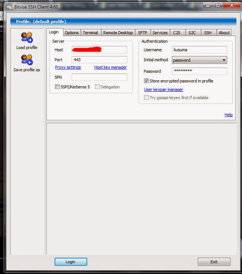The image size is (242, 274).
Task: Open the Proxy settings link
Action: [68, 67]
